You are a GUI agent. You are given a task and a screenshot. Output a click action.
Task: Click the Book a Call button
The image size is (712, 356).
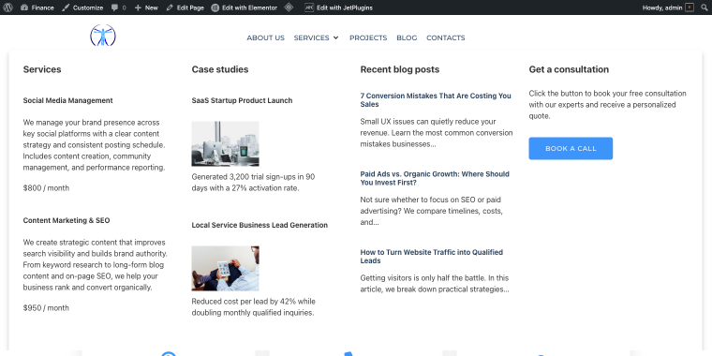571,148
